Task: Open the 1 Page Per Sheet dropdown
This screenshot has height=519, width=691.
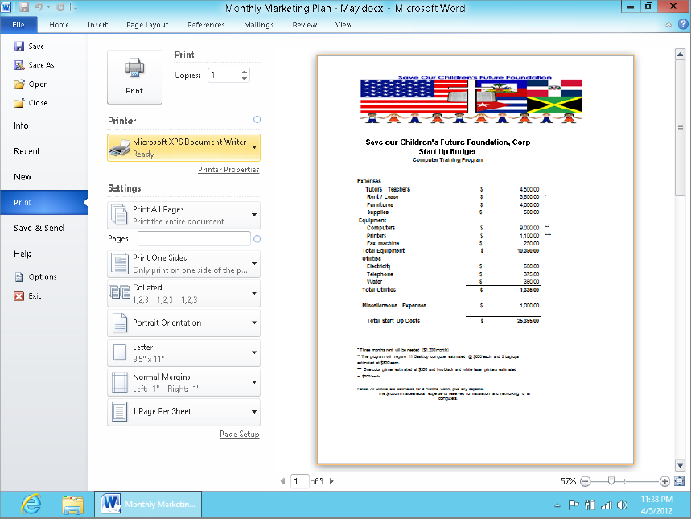Action: pyautogui.click(x=183, y=412)
